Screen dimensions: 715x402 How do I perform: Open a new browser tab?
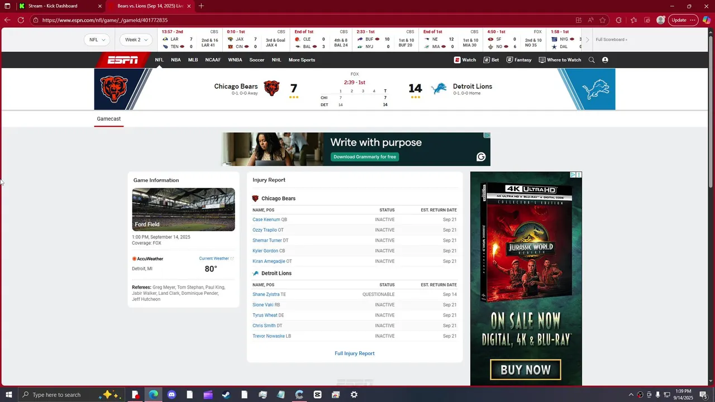(201, 6)
